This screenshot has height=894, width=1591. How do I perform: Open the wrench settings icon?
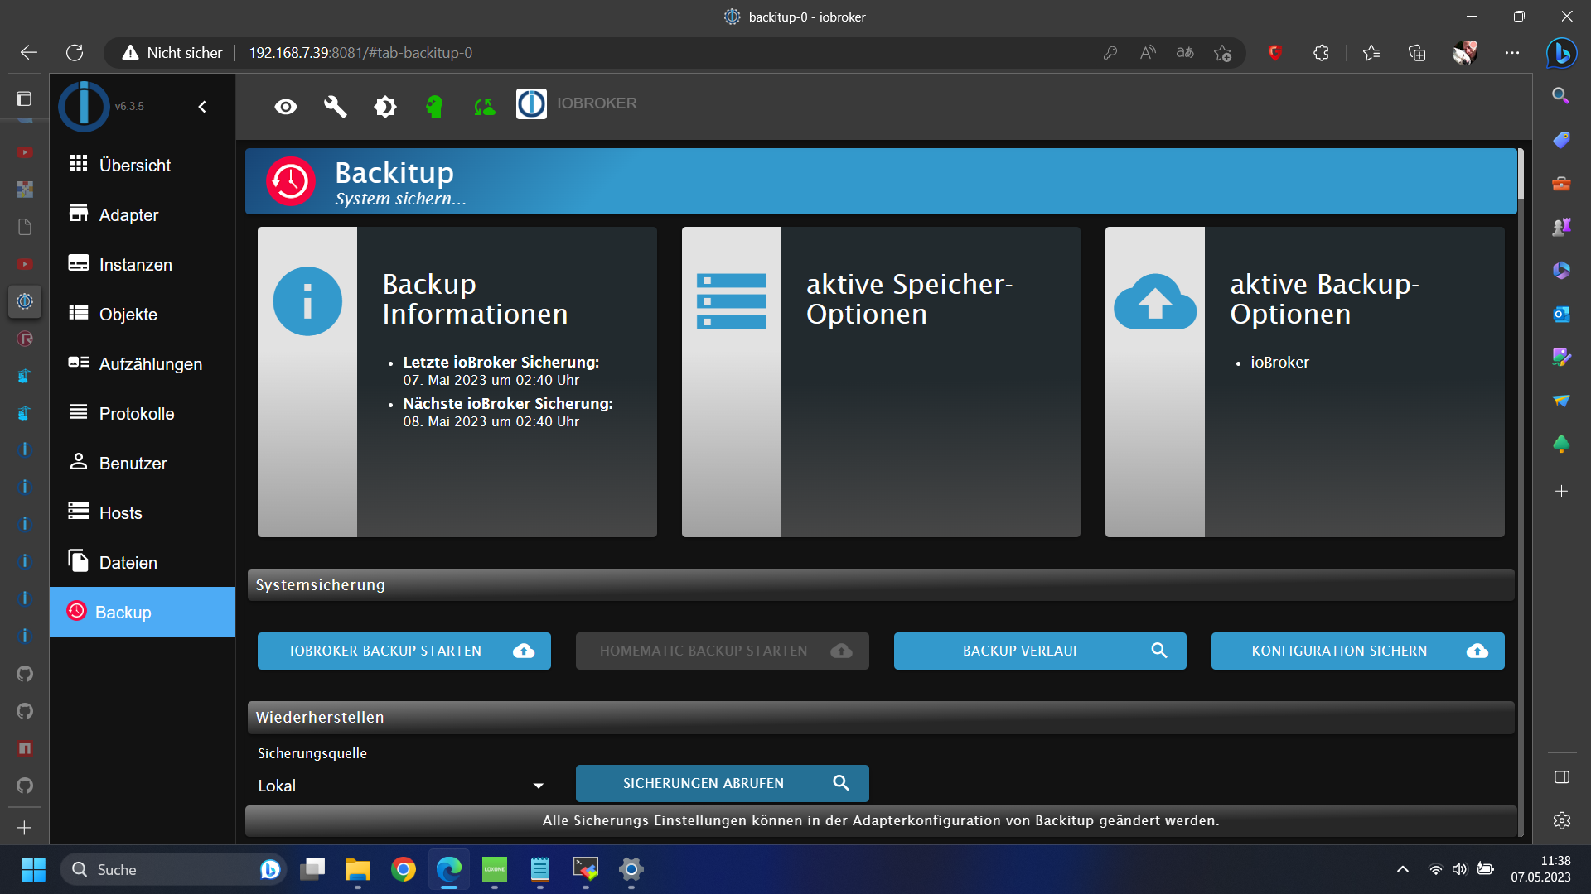(x=335, y=107)
